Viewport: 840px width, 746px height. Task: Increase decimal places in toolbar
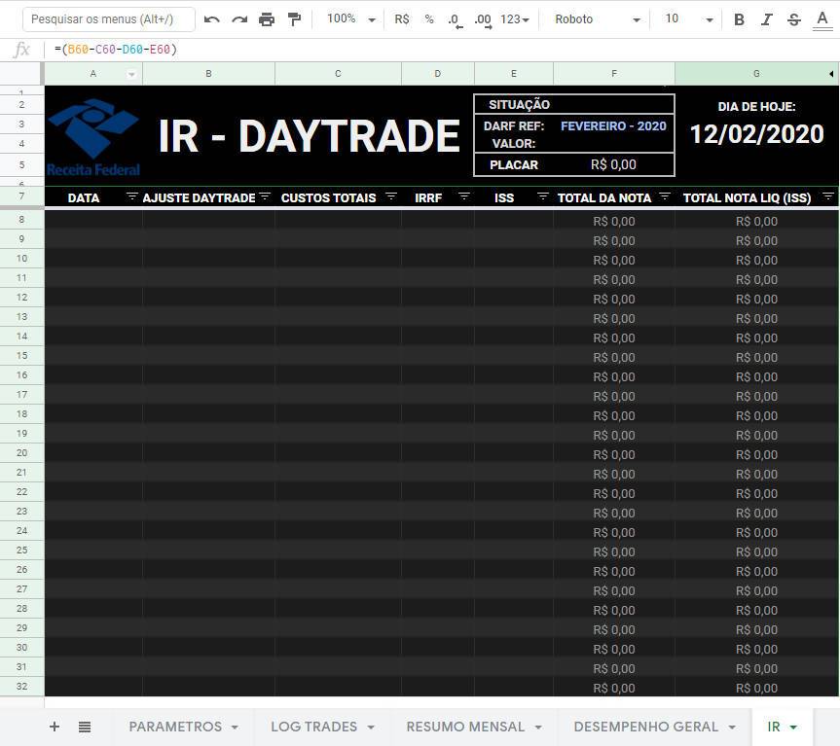click(482, 19)
